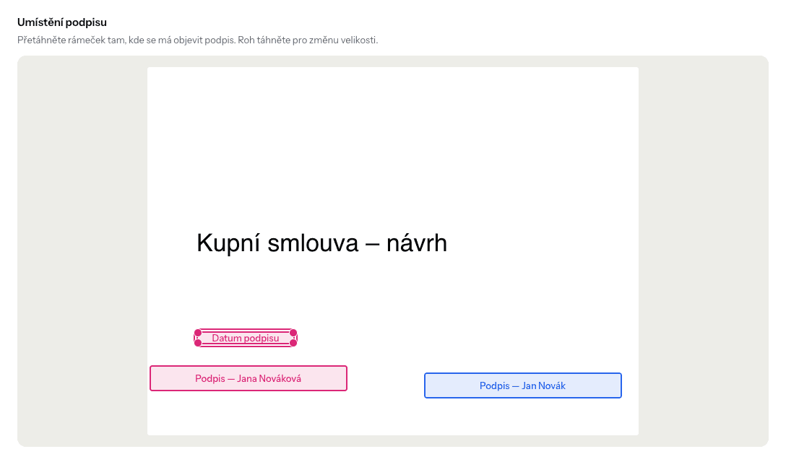Select the "Podpis — Jana Nováková" signature box
The height and width of the screenshot is (462, 786).
(x=248, y=378)
